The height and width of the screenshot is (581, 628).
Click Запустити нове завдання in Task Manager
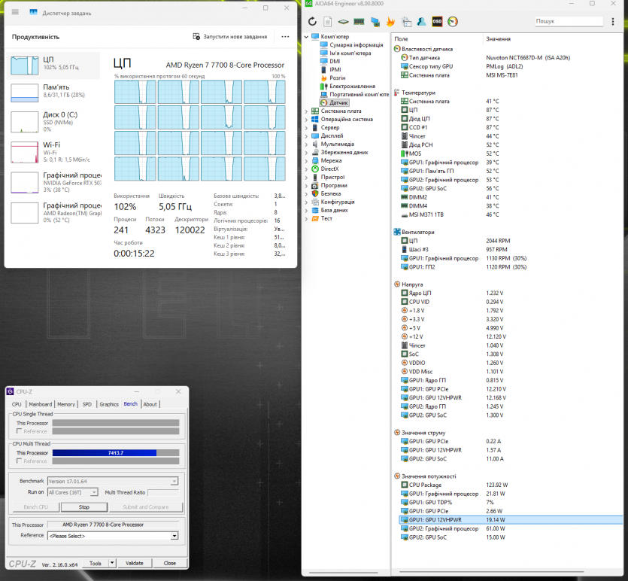point(230,36)
